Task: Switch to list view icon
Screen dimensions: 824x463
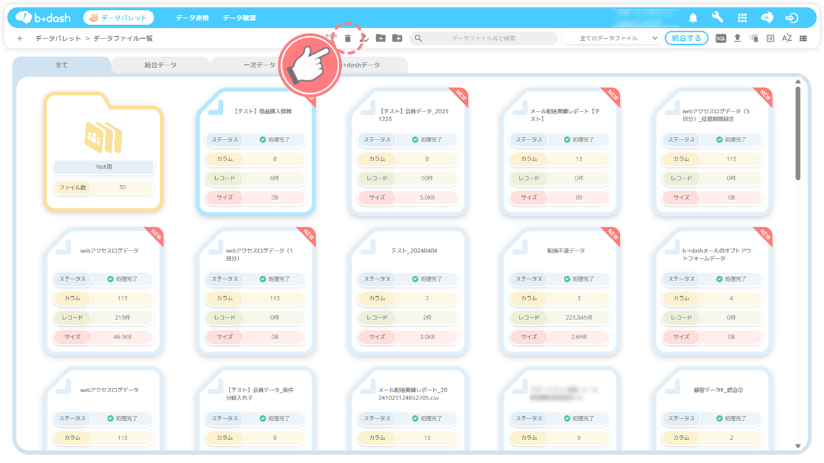Action: click(804, 39)
